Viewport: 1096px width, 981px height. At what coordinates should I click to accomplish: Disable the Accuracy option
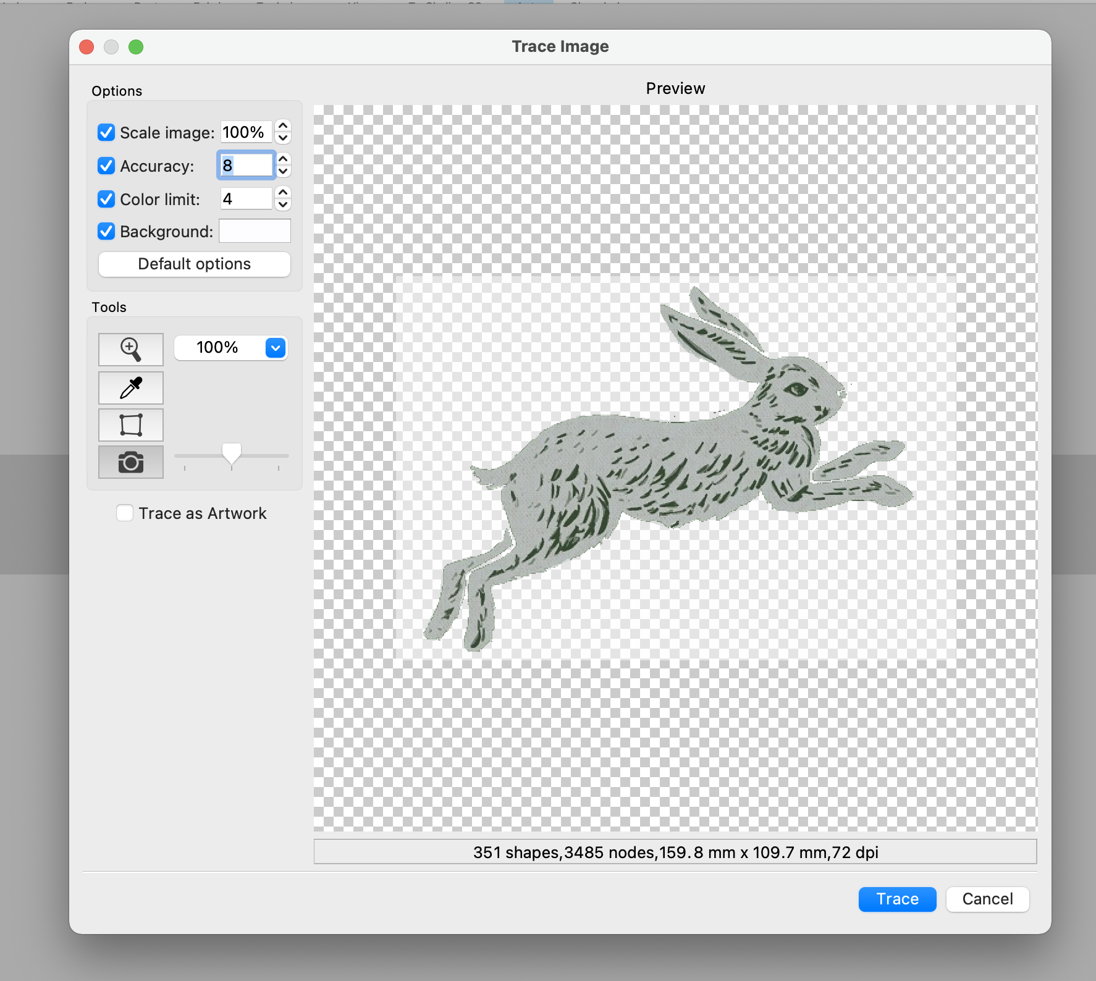[106, 166]
